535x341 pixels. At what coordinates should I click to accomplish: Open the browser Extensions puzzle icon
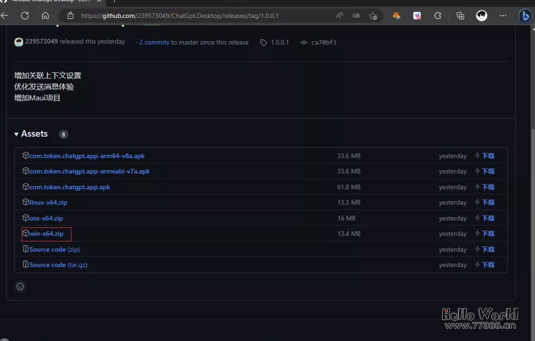437,15
